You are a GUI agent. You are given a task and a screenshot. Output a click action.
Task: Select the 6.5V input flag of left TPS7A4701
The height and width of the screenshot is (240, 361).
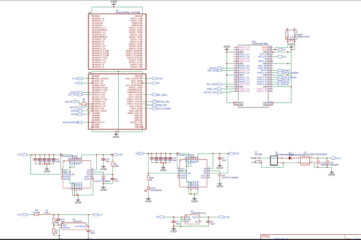pos(25,155)
